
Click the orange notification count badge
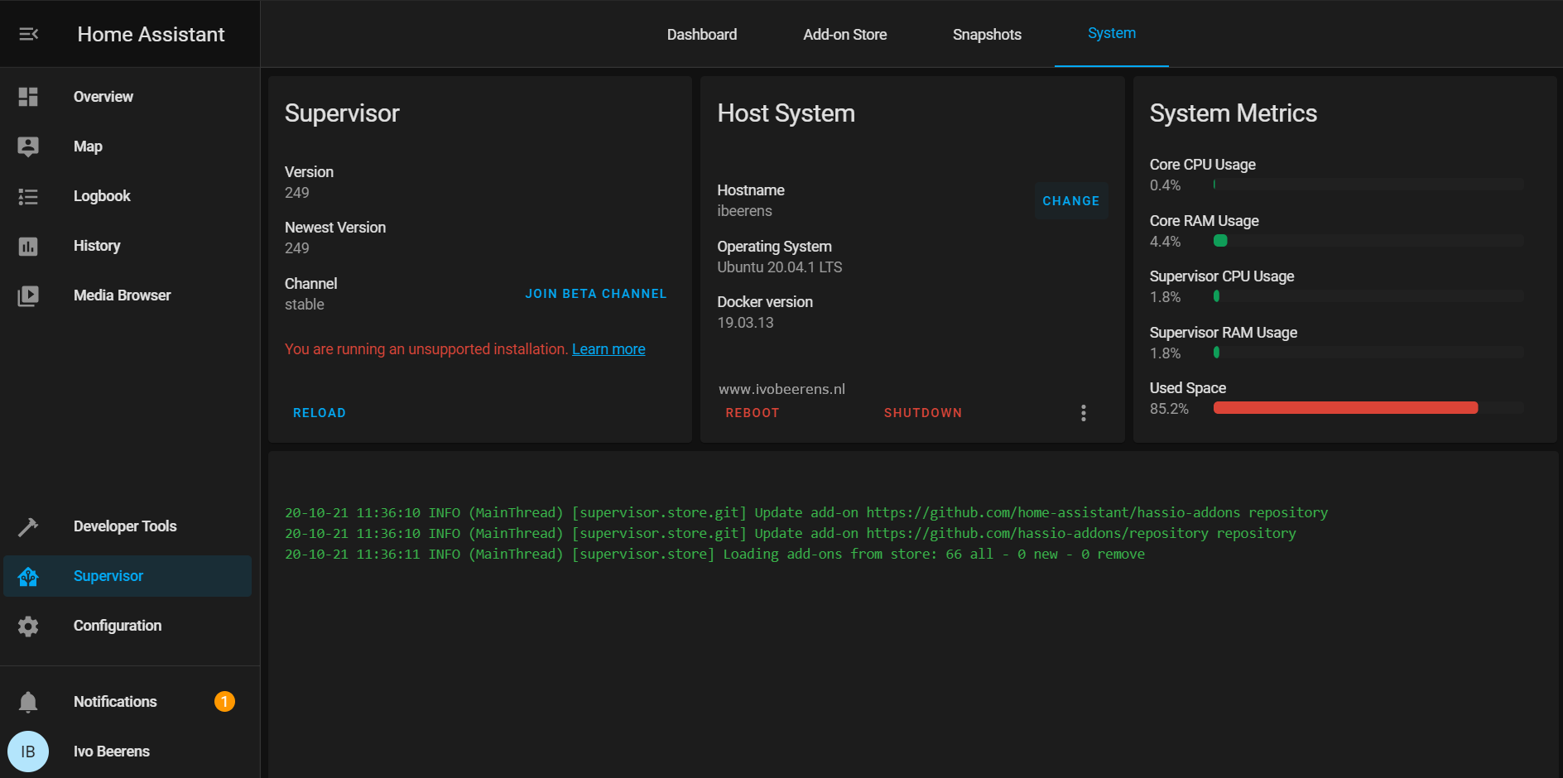pos(224,702)
